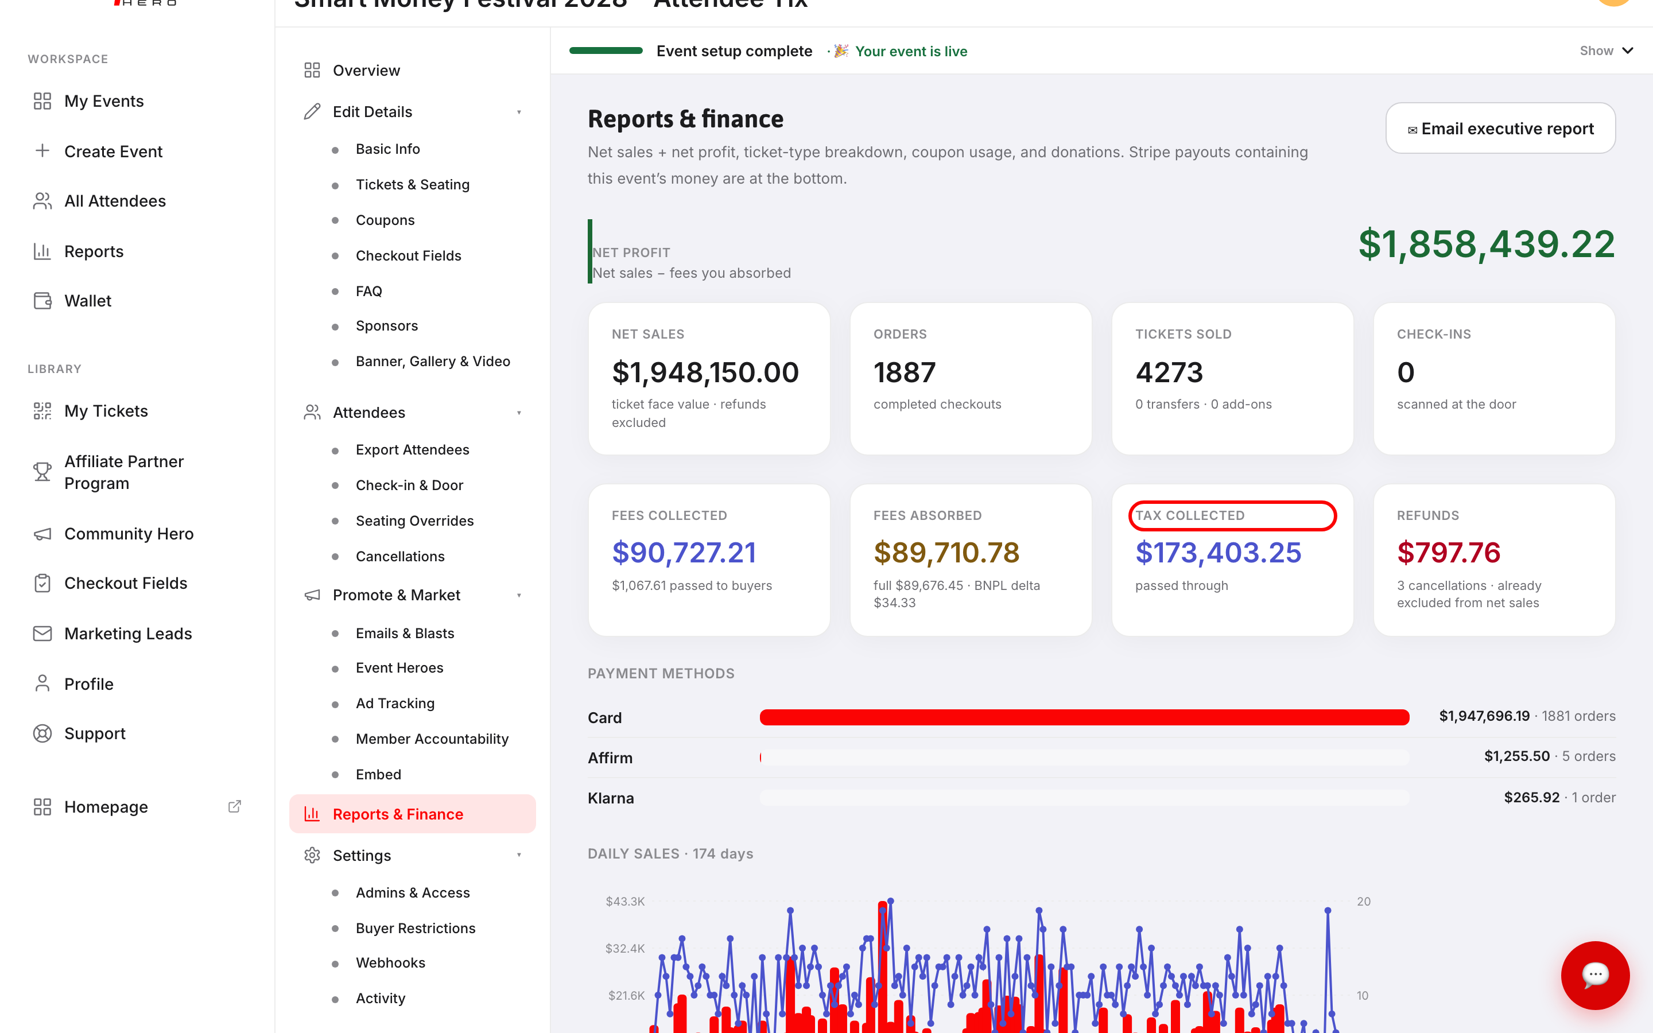Open the Activity log
The height and width of the screenshot is (1033, 1653).
point(381,998)
